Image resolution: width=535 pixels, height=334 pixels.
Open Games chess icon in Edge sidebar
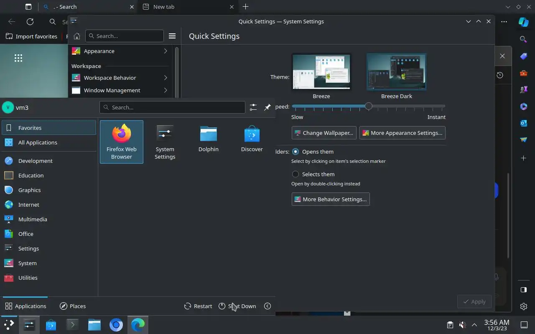click(524, 90)
